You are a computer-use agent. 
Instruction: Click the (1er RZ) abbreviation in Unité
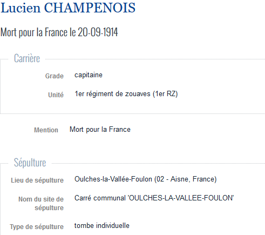pos(165,94)
